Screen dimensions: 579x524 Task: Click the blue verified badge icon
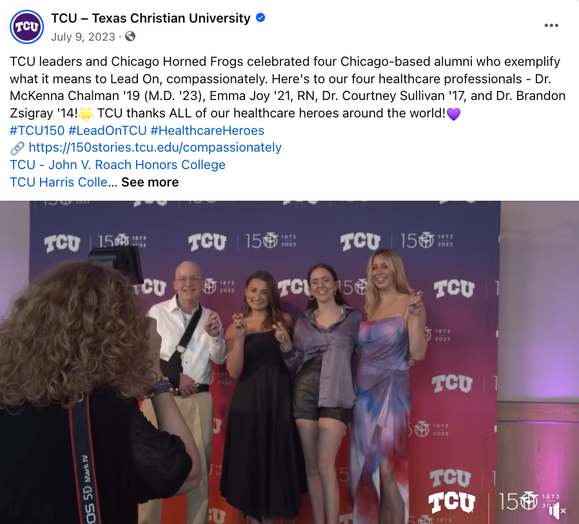click(x=260, y=17)
